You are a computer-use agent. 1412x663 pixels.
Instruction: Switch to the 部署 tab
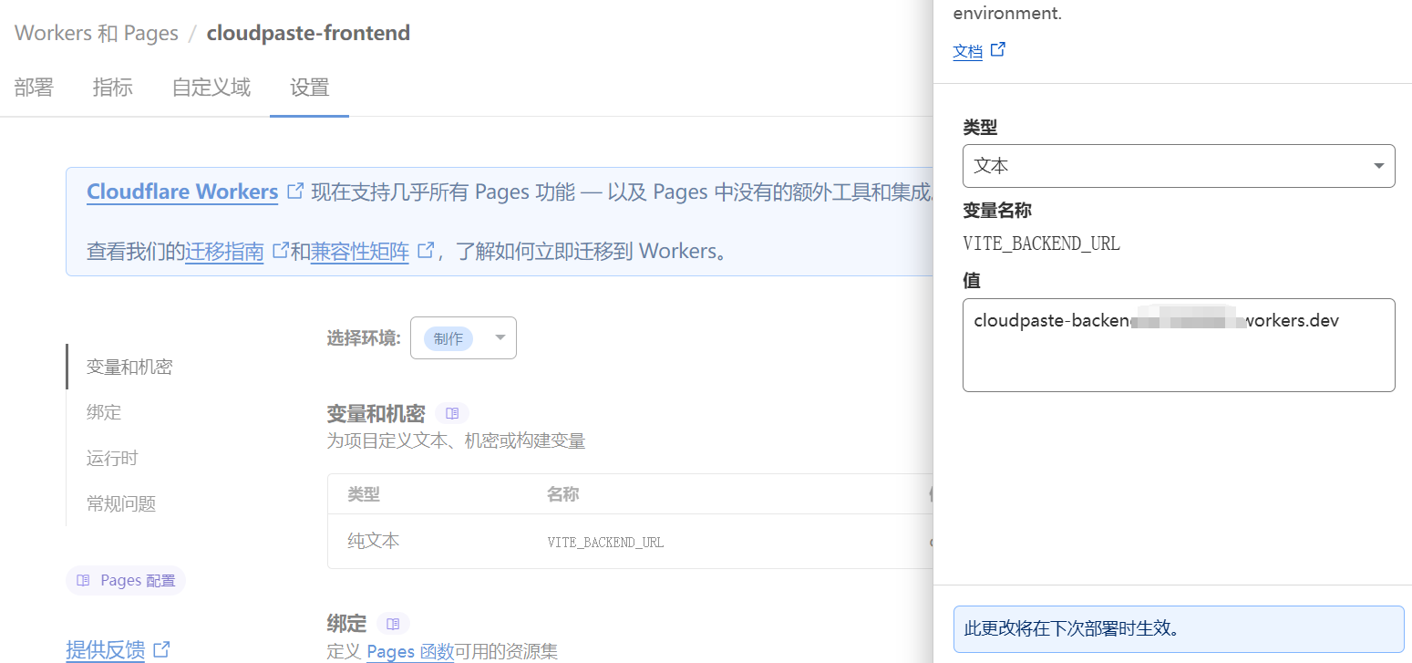click(34, 88)
